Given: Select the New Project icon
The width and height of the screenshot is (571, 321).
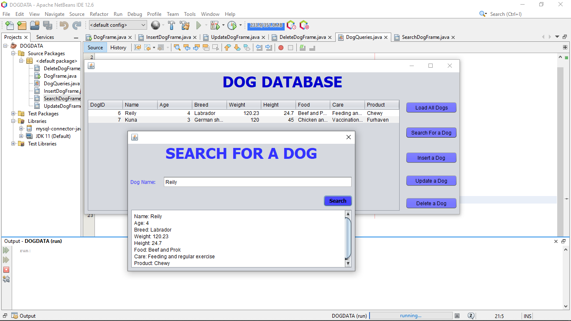Looking at the screenshot, I should click(21, 25).
